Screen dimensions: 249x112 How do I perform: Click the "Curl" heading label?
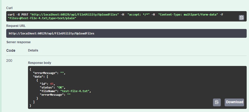point(9,8)
